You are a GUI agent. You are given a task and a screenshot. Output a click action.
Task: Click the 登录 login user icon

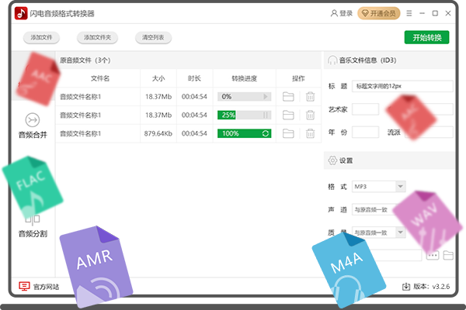[334, 13]
